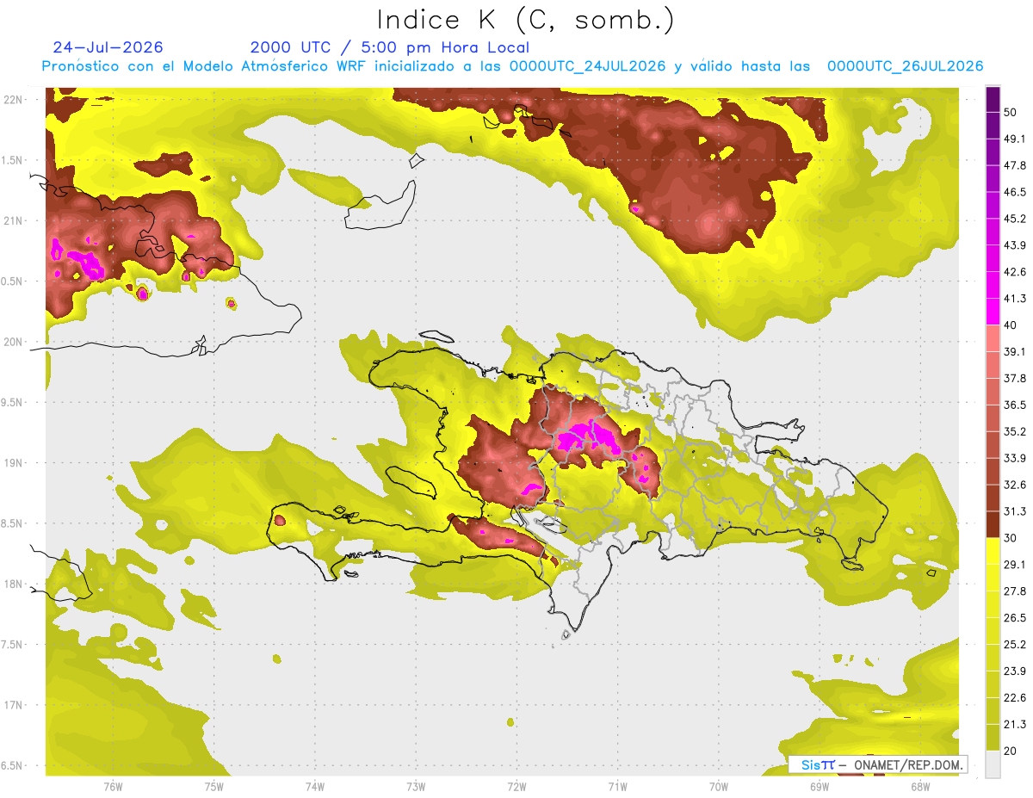1033x798 pixels.
Task: Click the colorbar value "35.2"
Action: (1015, 431)
